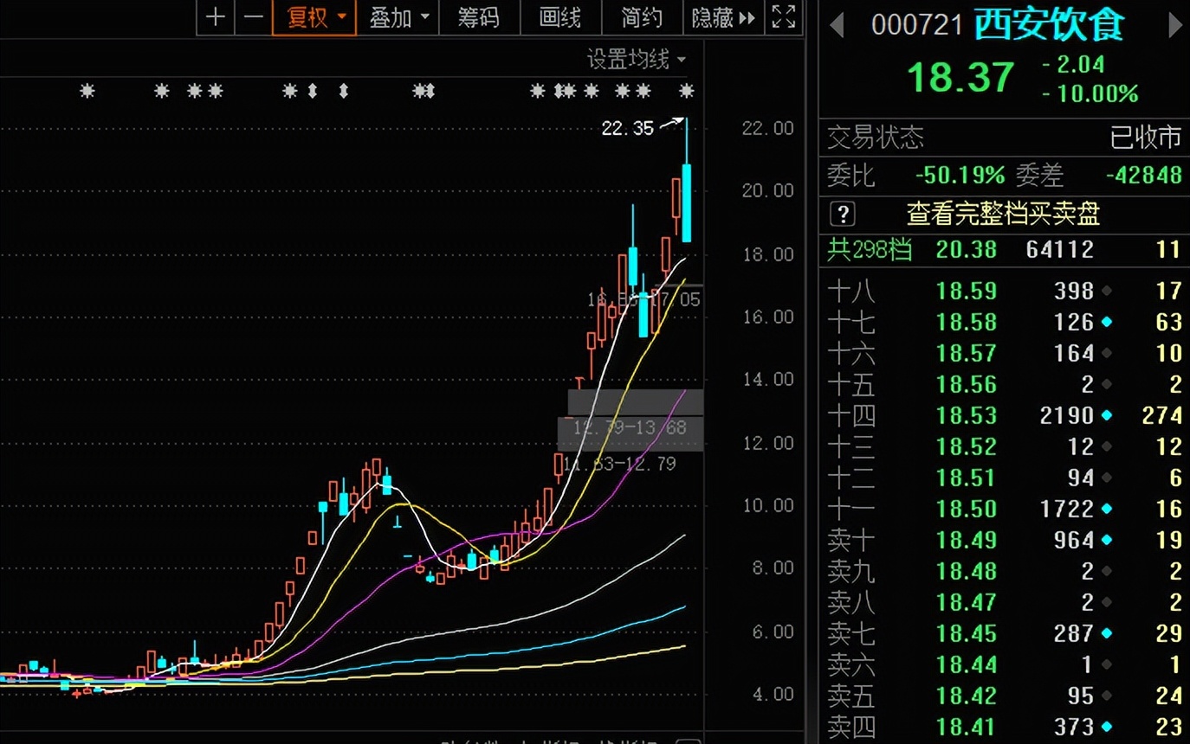Open the 复权 dropdown
The width and height of the screenshot is (1190, 744).
click(x=314, y=17)
